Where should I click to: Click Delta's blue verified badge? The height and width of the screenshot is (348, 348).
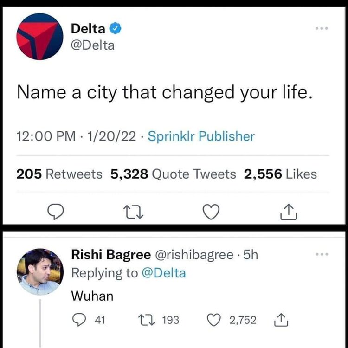tap(116, 29)
